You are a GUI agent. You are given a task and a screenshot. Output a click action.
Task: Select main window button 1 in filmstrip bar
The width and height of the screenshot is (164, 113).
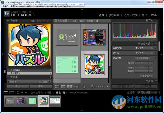coord(6,93)
